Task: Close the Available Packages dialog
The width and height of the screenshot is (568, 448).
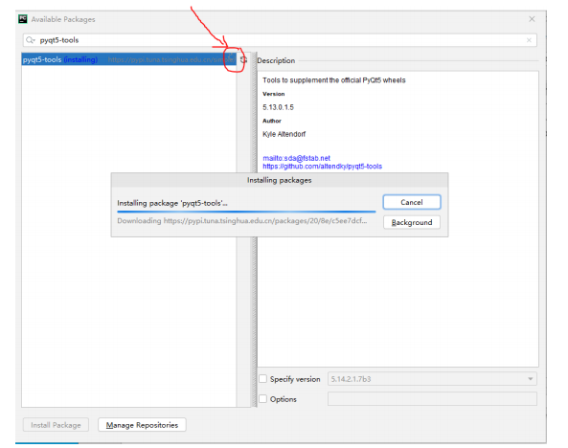Action: pyautogui.click(x=532, y=19)
